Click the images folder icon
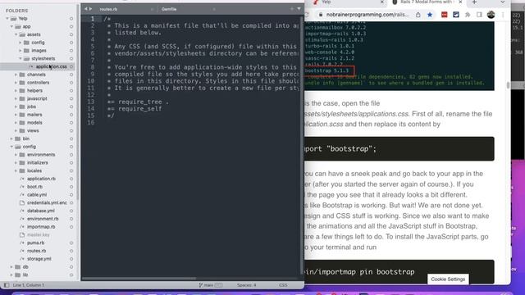Viewport: 525px width, 295px height. (x=26, y=51)
